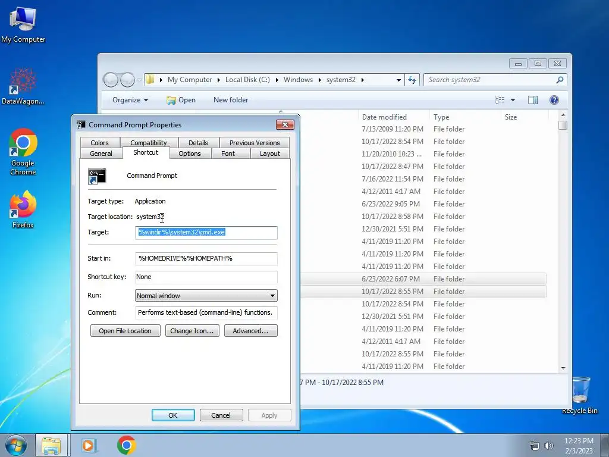Open the Previous Versions tab
Image resolution: width=609 pixels, height=457 pixels.
255,143
